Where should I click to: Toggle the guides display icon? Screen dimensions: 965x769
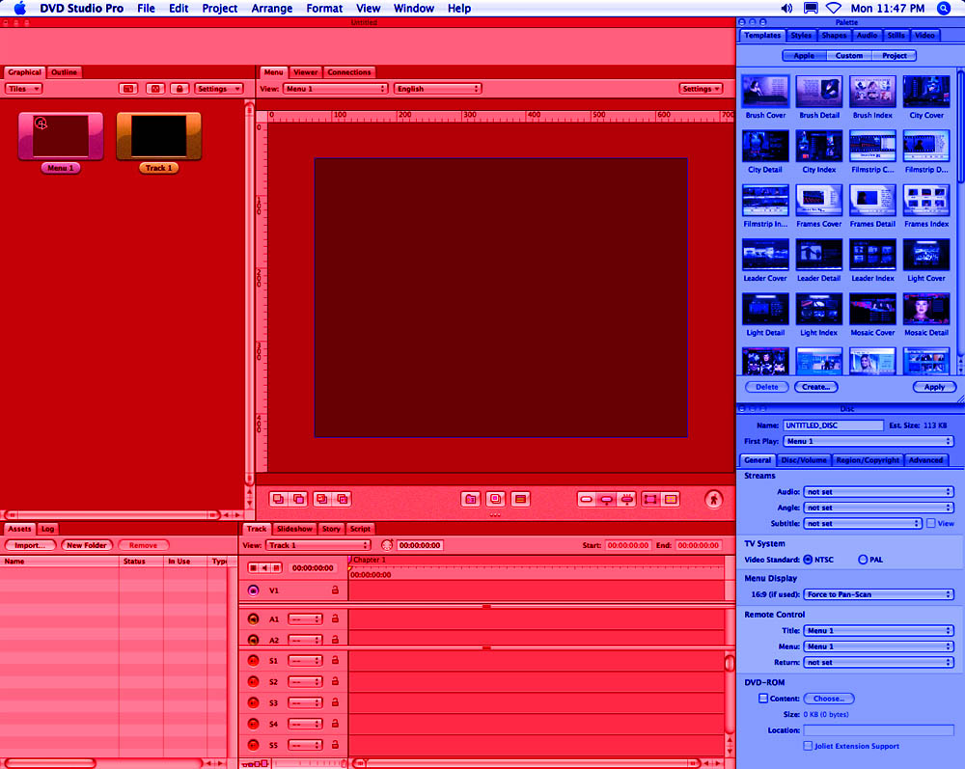672,499
